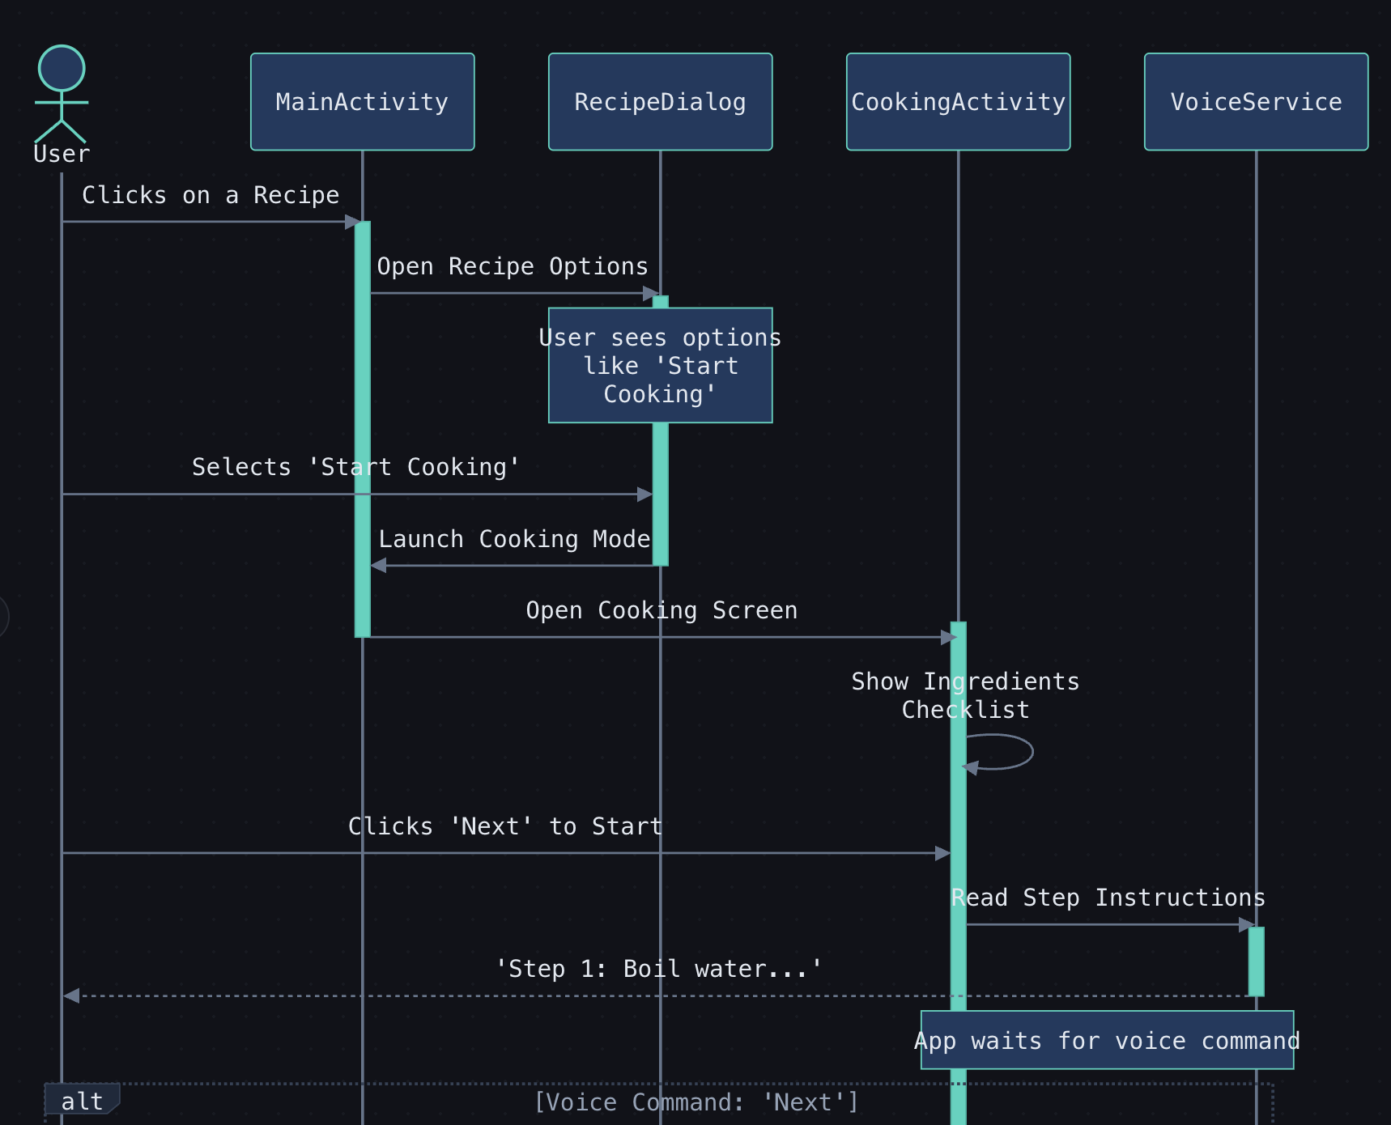This screenshot has width=1391, height=1125.
Task: Click the 'Clicks on a Recipe' message arrow
Action: click(211, 220)
